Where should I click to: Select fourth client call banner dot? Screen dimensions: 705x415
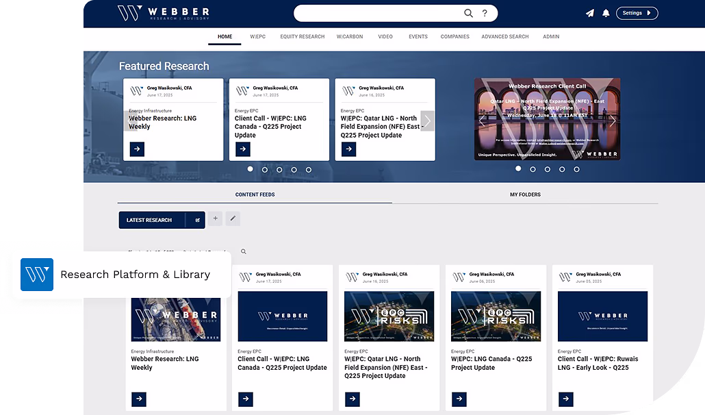562,169
